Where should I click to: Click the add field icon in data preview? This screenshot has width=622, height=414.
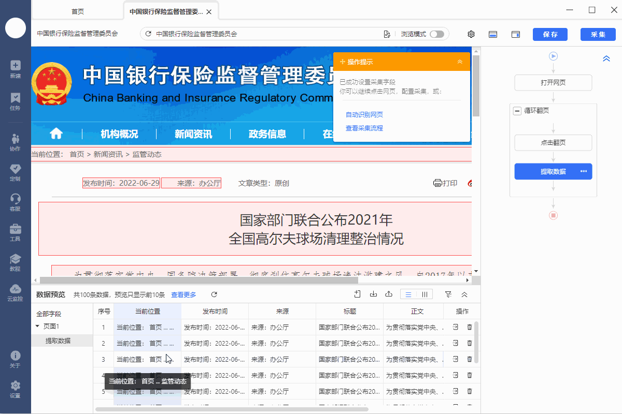tap(357, 294)
